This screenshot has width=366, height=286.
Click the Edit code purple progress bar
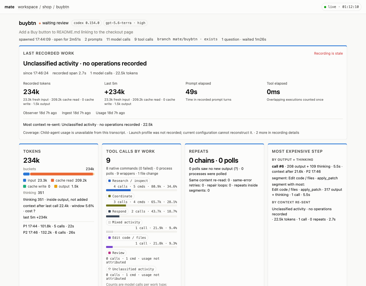(142, 247)
